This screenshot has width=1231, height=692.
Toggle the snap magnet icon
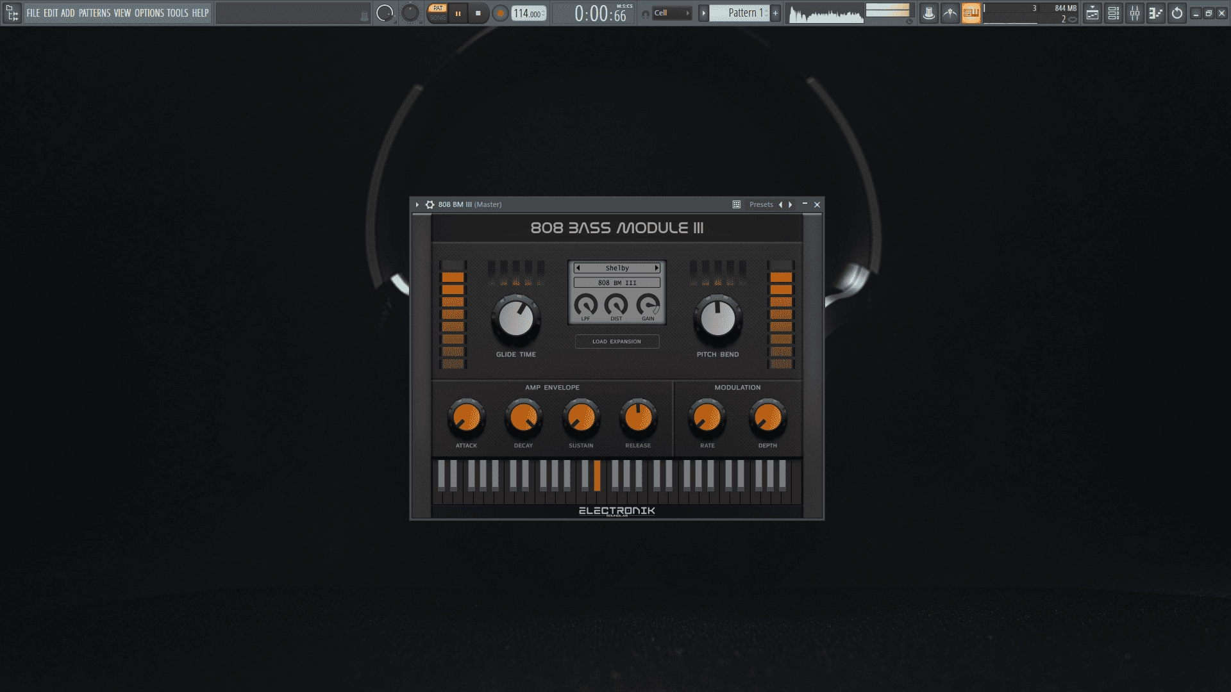pyautogui.click(x=645, y=13)
